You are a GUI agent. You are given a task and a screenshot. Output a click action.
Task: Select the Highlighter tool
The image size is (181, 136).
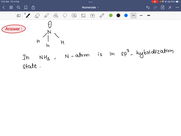point(46,15)
